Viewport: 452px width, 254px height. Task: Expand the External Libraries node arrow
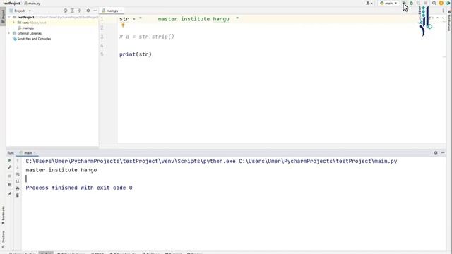(x=9, y=33)
